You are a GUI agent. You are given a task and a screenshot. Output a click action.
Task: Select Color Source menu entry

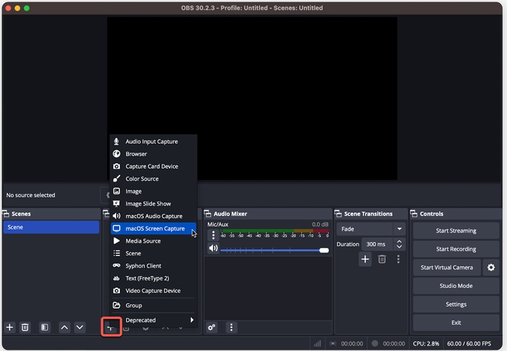pos(154,179)
